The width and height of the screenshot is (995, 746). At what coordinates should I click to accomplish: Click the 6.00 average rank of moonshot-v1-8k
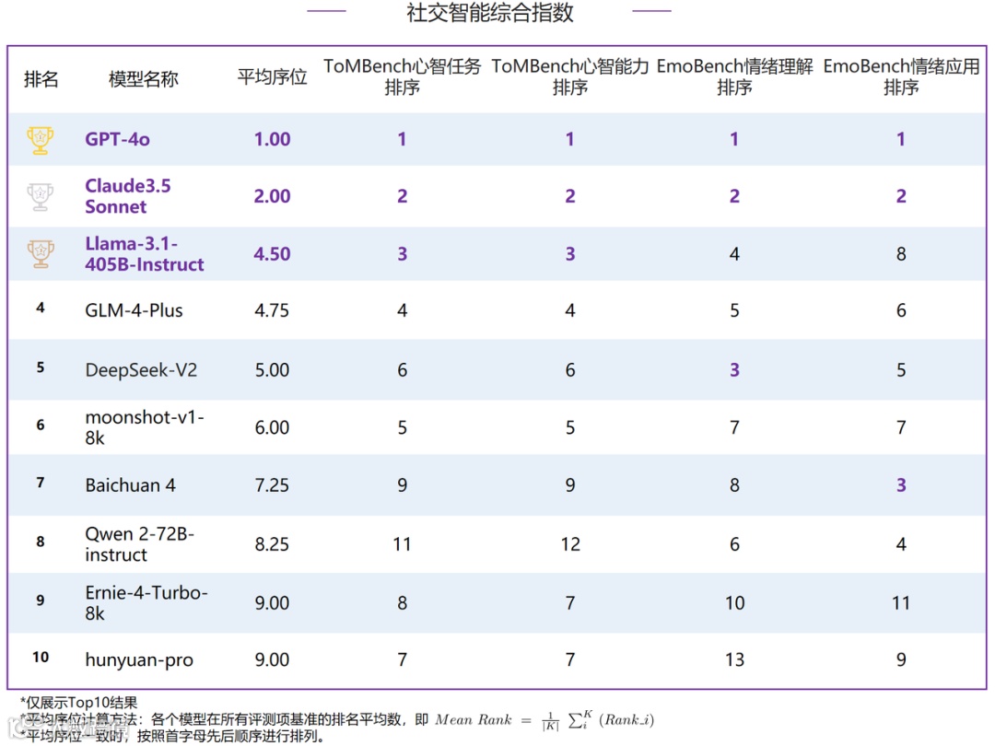point(272,427)
